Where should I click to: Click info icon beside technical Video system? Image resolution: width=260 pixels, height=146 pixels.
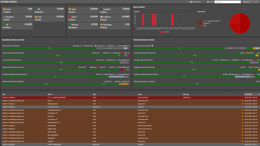point(152,46)
